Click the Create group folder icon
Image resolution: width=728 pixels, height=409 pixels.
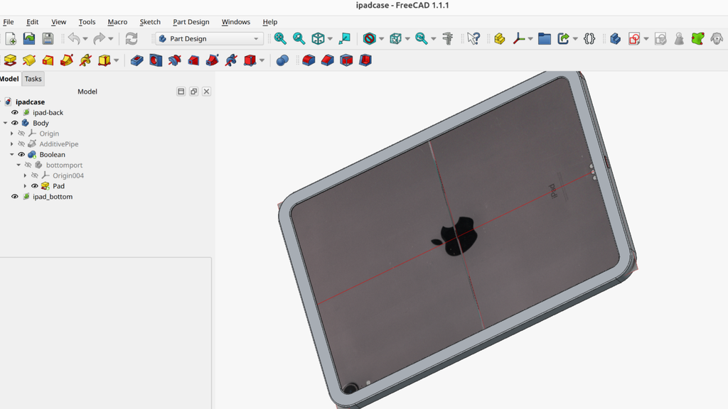coord(545,38)
